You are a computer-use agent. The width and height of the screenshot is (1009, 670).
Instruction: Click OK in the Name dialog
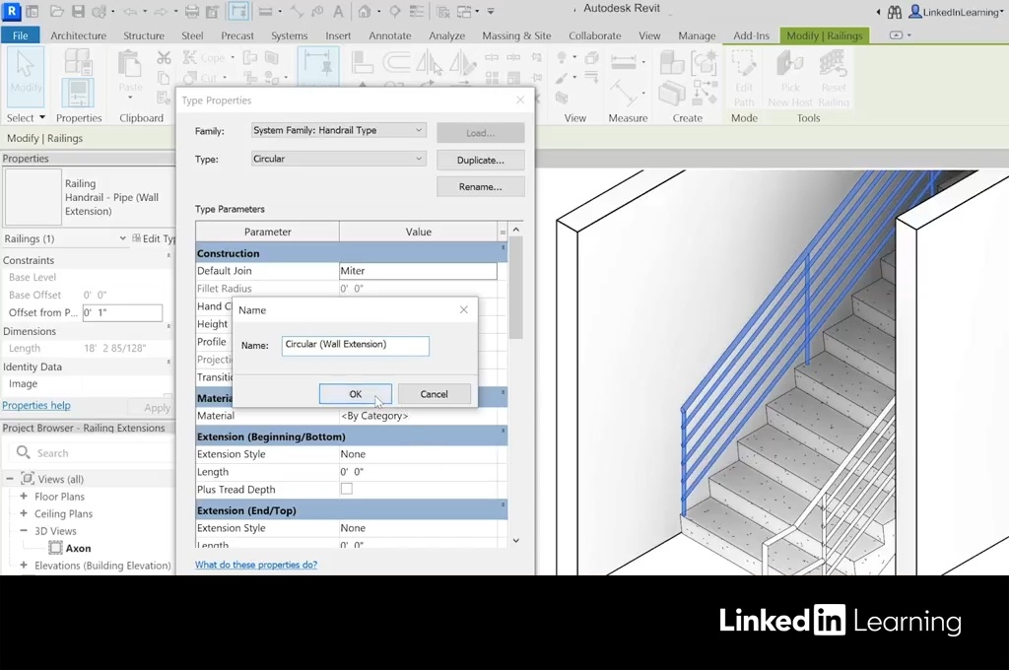tap(355, 394)
